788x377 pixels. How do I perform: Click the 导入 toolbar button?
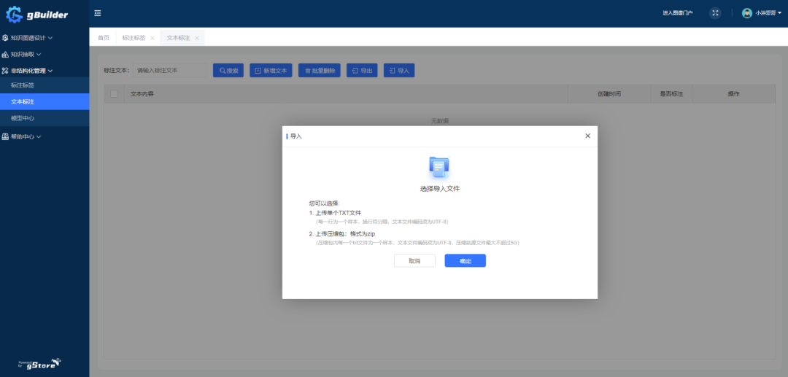[x=399, y=71]
